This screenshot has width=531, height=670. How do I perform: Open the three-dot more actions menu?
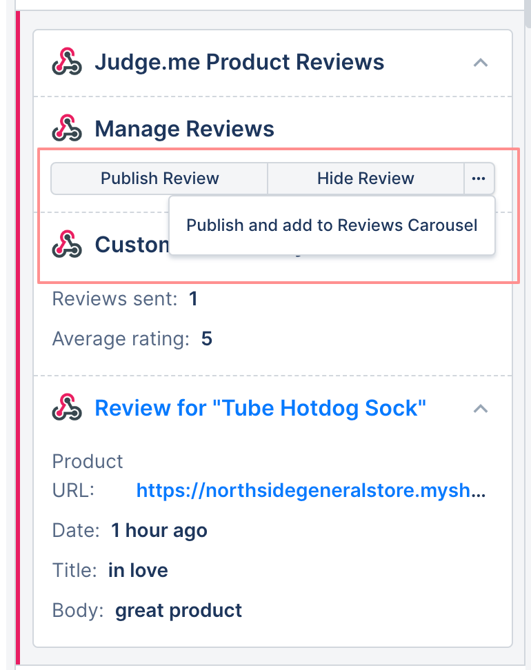(x=479, y=179)
